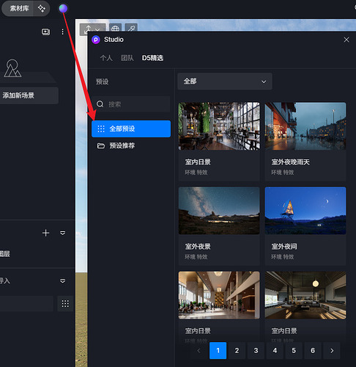Add a new layer with plus icon
The image size is (356, 367).
click(45, 233)
